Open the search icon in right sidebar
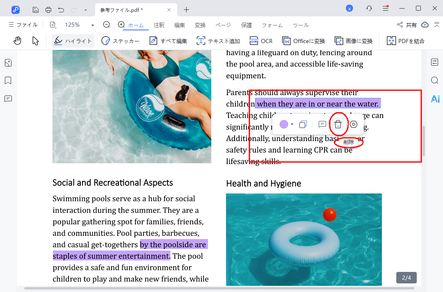Viewport: 443px width, 292px height. [435, 80]
